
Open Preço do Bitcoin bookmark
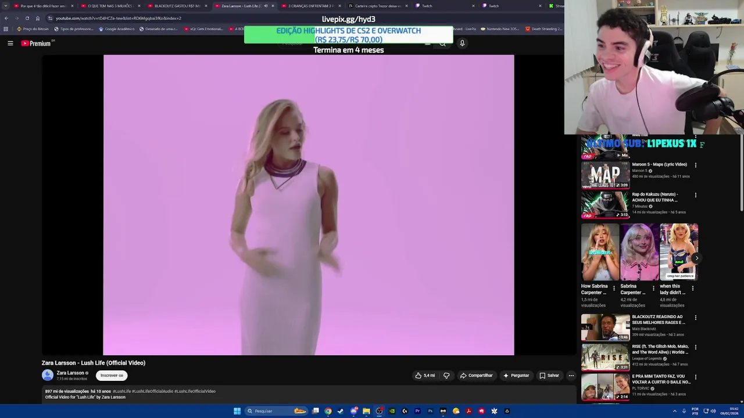(x=33, y=29)
